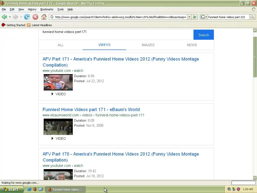Click the green Go arrow button

pyautogui.click(x=195, y=17)
